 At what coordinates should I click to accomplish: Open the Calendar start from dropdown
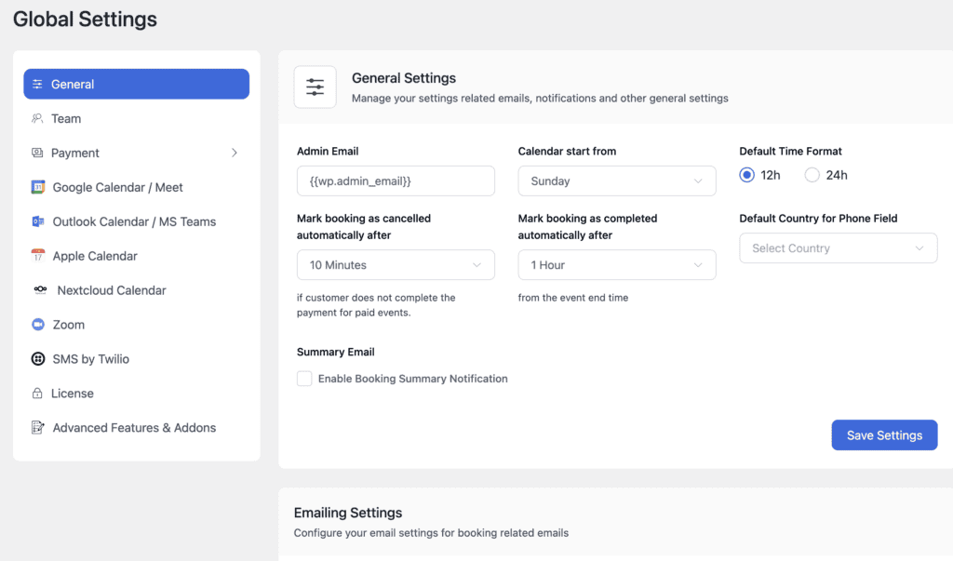[x=617, y=181]
